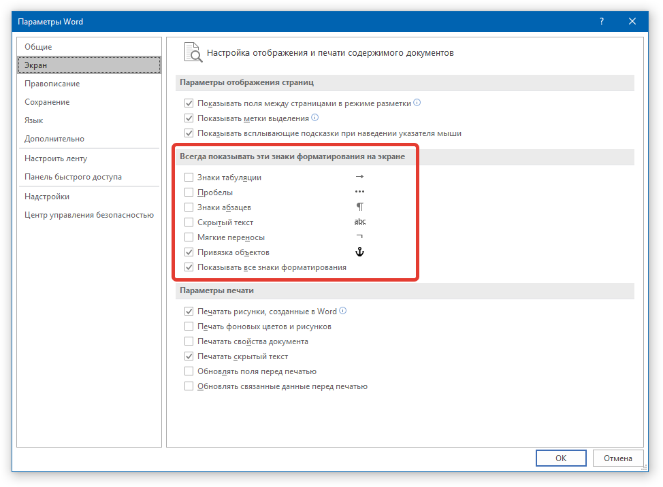Select the Экран category

pyautogui.click(x=89, y=65)
